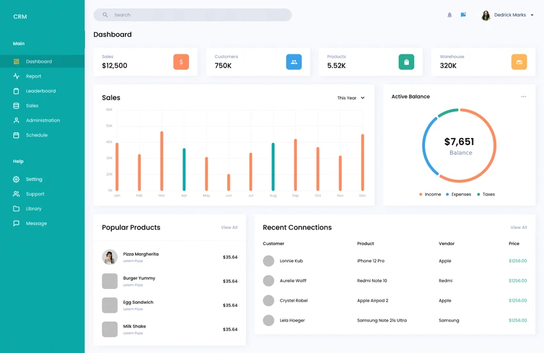
Task: Toggle Expenses series in chart legend
Action: point(458,194)
